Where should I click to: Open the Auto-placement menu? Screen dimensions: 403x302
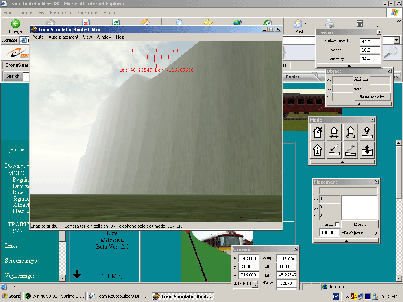[63, 37]
